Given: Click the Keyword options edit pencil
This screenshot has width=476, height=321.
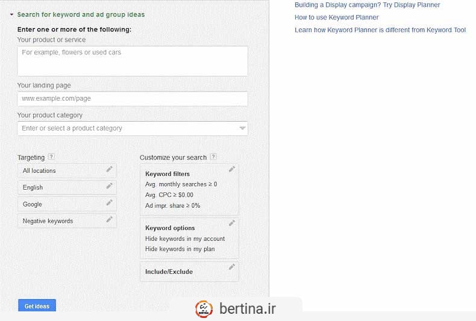Looking at the screenshot, I should click(x=232, y=223).
